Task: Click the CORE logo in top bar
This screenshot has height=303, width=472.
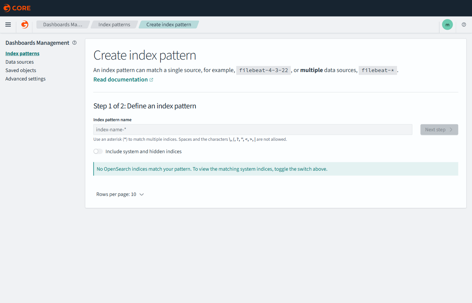Action: click(17, 8)
